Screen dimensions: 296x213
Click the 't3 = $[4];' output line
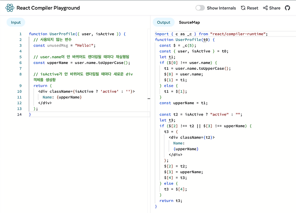[x=175, y=189]
